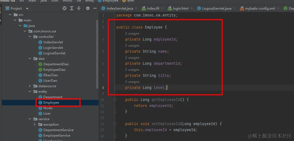Click usages hint above name field
This screenshot has height=141, width=294.
132,46
